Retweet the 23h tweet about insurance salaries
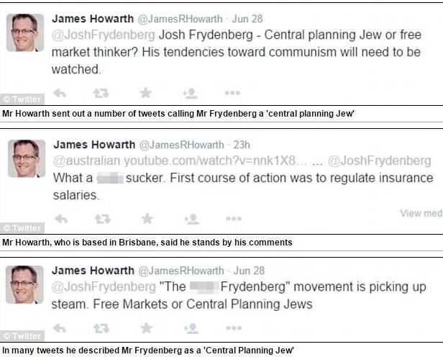This screenshot has width=443, height=357. coord(103,219)
